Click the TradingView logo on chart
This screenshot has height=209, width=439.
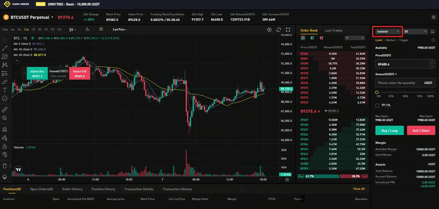(x=18, y=170)
